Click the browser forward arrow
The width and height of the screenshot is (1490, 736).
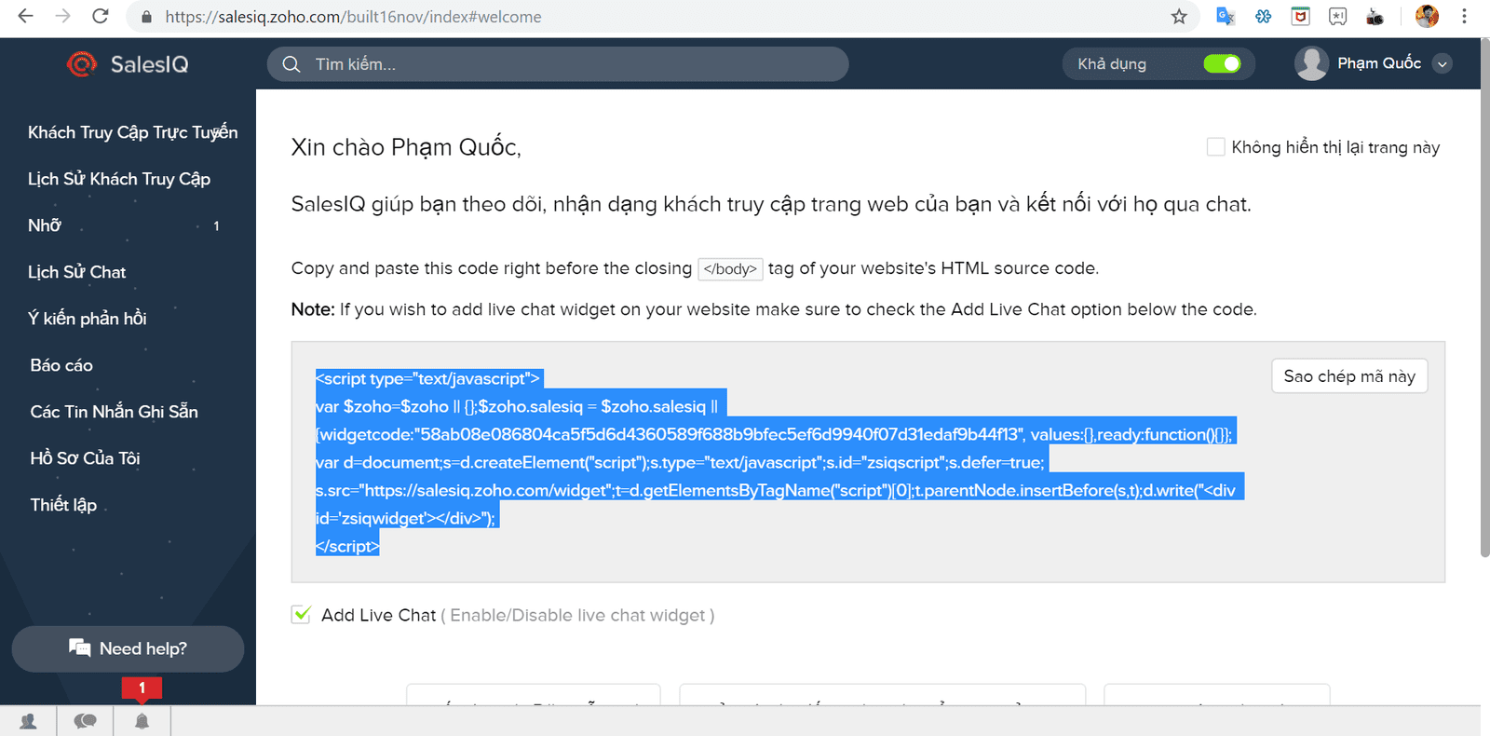(62, 16)
